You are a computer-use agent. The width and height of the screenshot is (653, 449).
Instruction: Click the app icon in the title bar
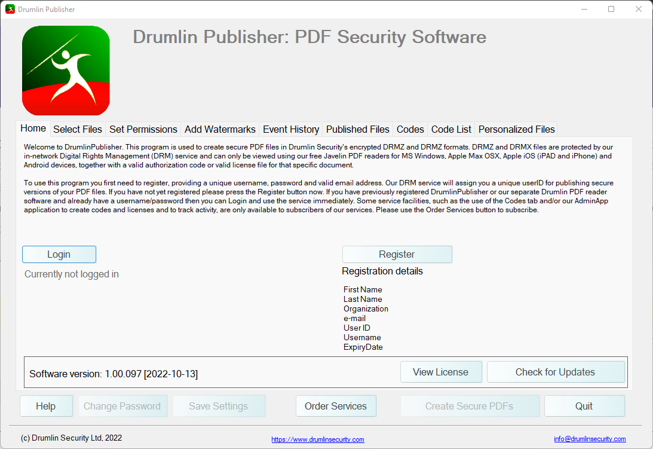[x=10, y=9]
